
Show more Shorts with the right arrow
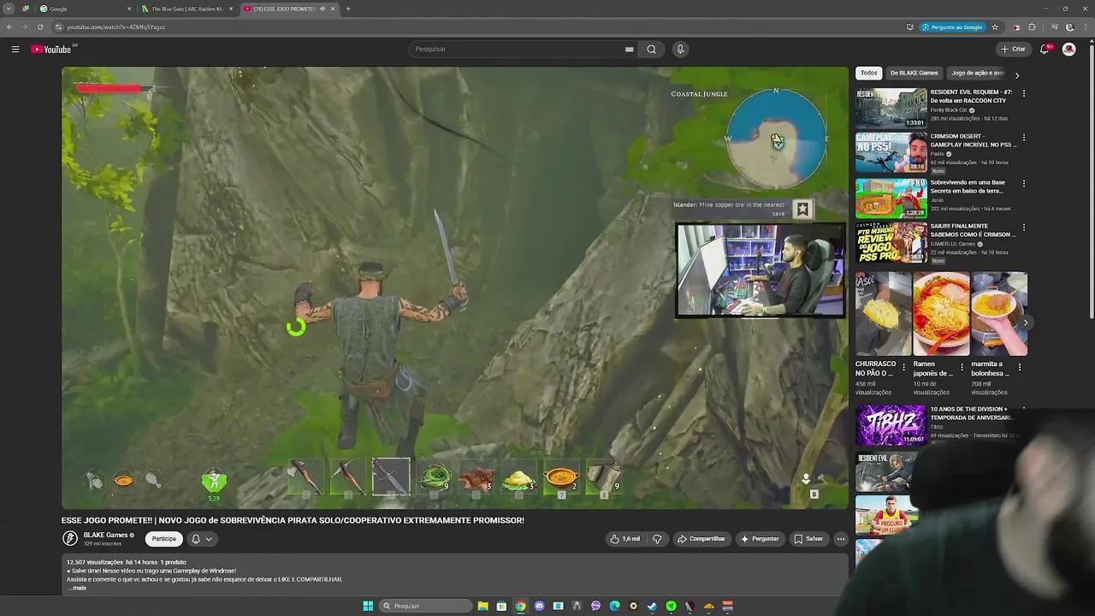click(1025, 323)
